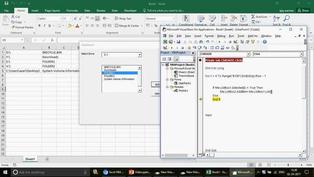This screenshot has height=177, width=314.
Task: Toggle Italic formatting in Excel ribbon
Action: point(45,26)
